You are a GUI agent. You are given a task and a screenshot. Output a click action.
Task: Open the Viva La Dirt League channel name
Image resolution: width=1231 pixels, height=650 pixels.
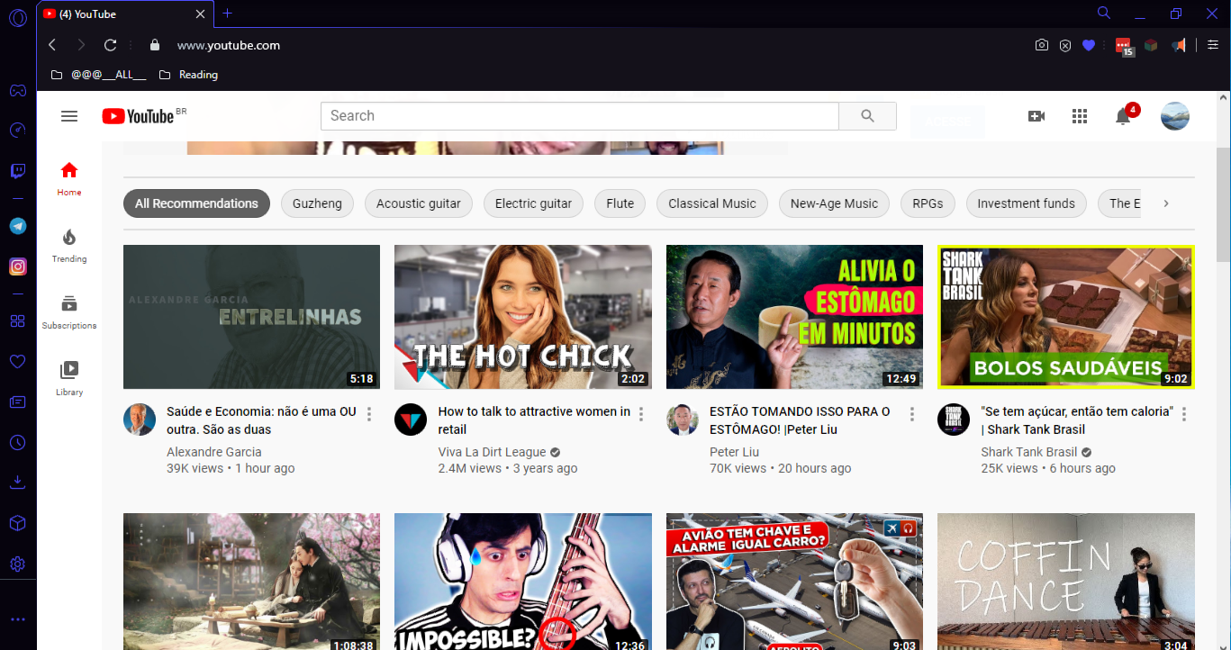492,452
